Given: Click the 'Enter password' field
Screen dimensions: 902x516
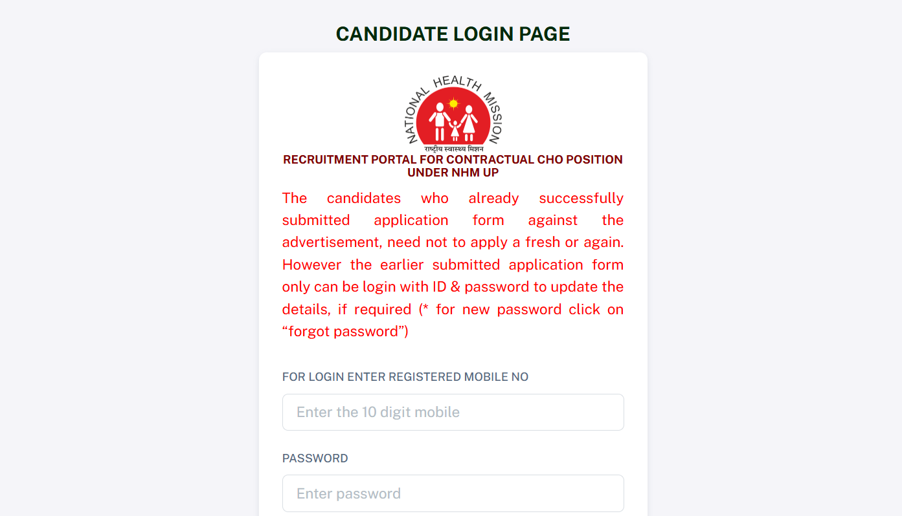Looking at the screenshot, I should (x=453, y=493).
